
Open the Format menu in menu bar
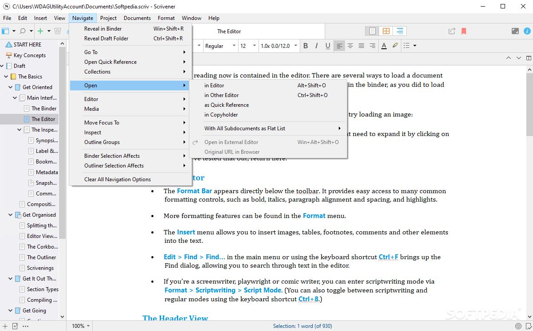[166, 18]
